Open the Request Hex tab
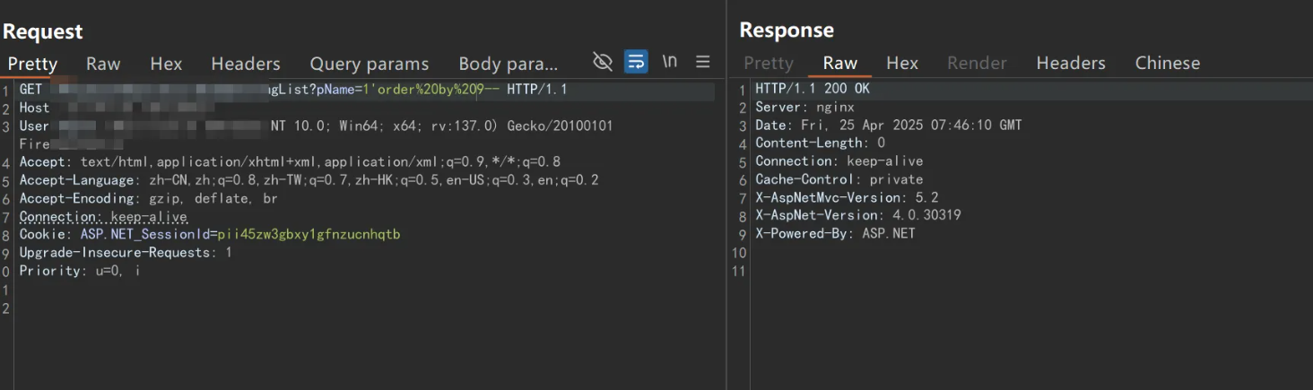 (166, 64)
